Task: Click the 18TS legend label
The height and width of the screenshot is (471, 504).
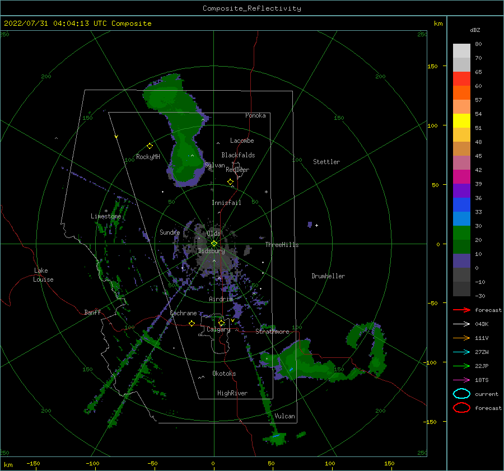Action: tap(482, 380)
